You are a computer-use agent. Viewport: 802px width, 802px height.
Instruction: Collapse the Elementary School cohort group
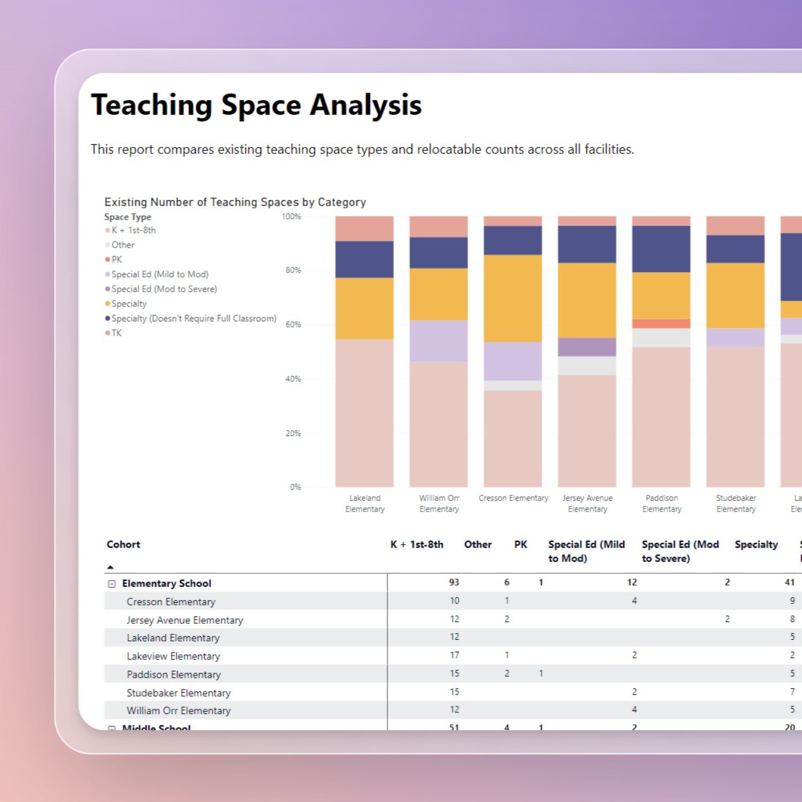(x=112, y=584)
